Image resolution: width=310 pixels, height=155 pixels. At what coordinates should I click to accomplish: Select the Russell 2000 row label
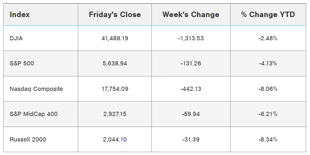pyautogui.click(x=28, y=140)
